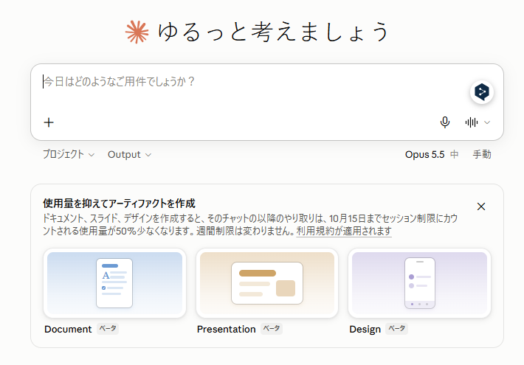Click the 手動 mode button
Image resolution: width=524 pixels, height=365 pixels.
[482, 154]
